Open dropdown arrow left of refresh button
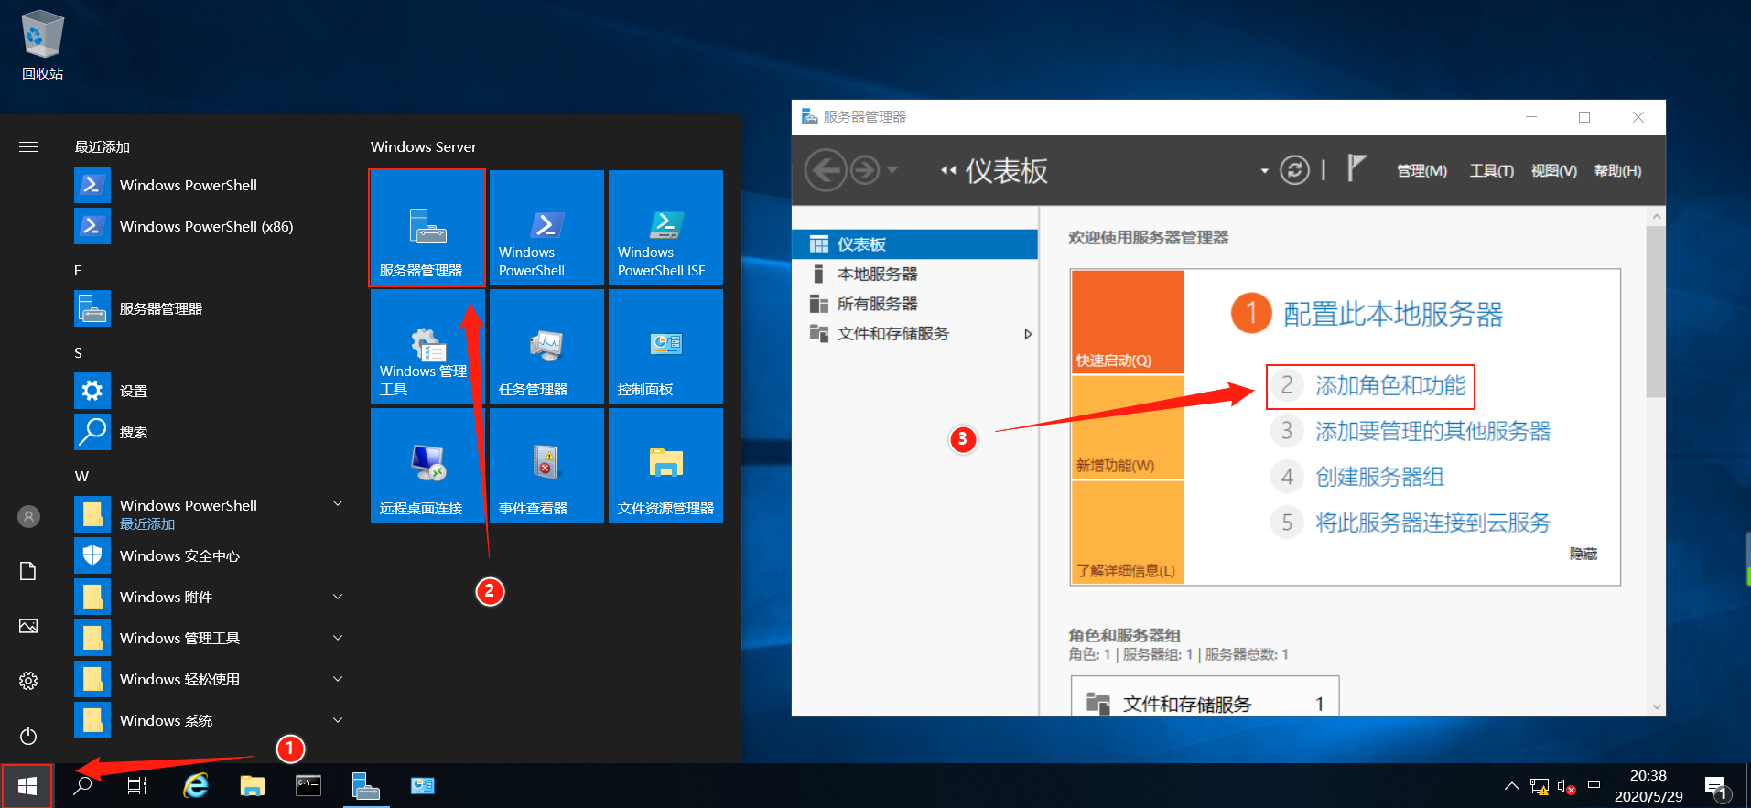This screenshot has width=1751, height=808. coord(1264,171)
